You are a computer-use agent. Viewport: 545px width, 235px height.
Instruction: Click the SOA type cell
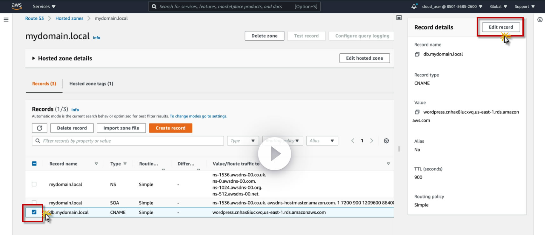click(114, 203)
